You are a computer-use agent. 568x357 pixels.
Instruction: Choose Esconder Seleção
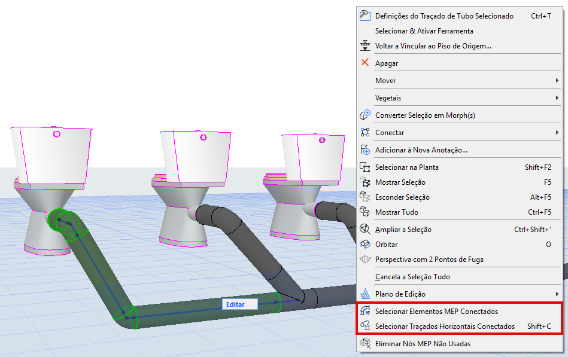point(459,197)
